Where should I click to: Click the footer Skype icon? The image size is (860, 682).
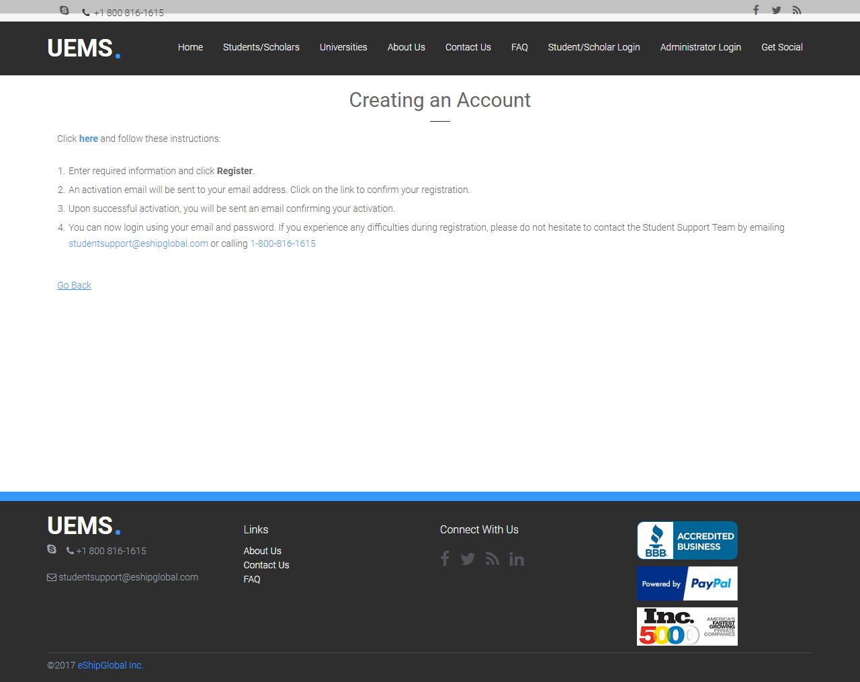tap(52, 550)
